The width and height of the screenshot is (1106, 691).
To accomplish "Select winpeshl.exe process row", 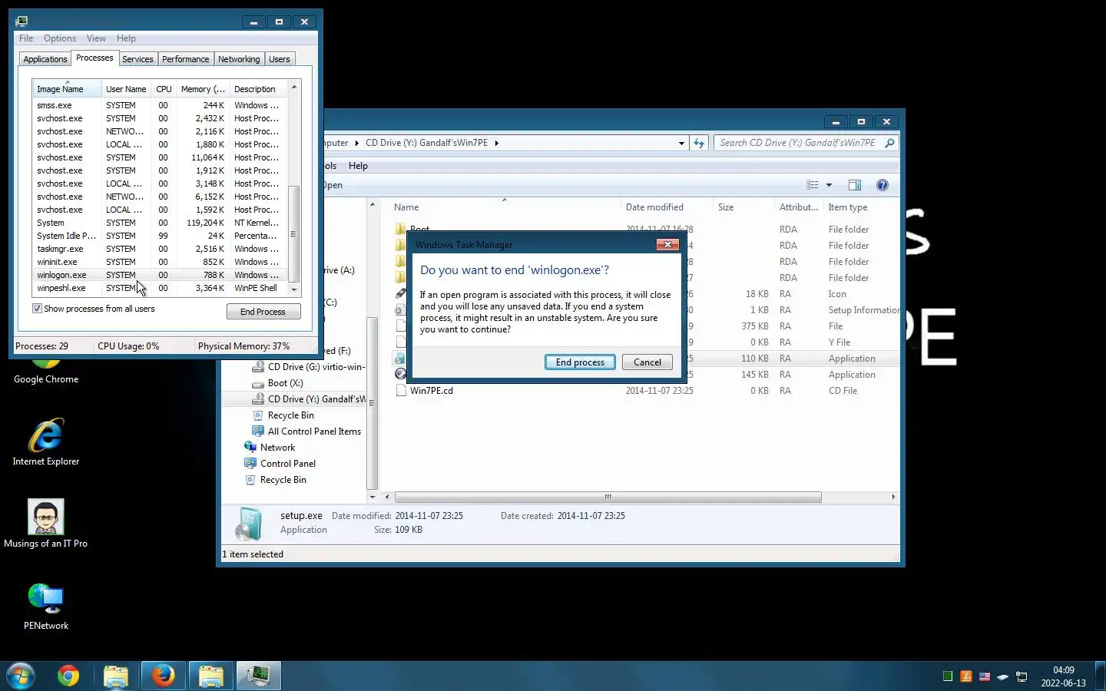I will pyautogui.click(x=160, y=288).
